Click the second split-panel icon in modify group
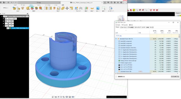Viewport: 181px width, 99px height. click(50, 8)
